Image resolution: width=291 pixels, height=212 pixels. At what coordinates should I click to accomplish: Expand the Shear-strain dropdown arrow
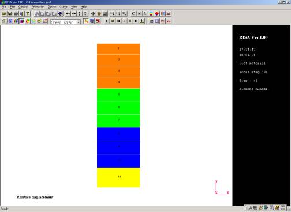79,22
